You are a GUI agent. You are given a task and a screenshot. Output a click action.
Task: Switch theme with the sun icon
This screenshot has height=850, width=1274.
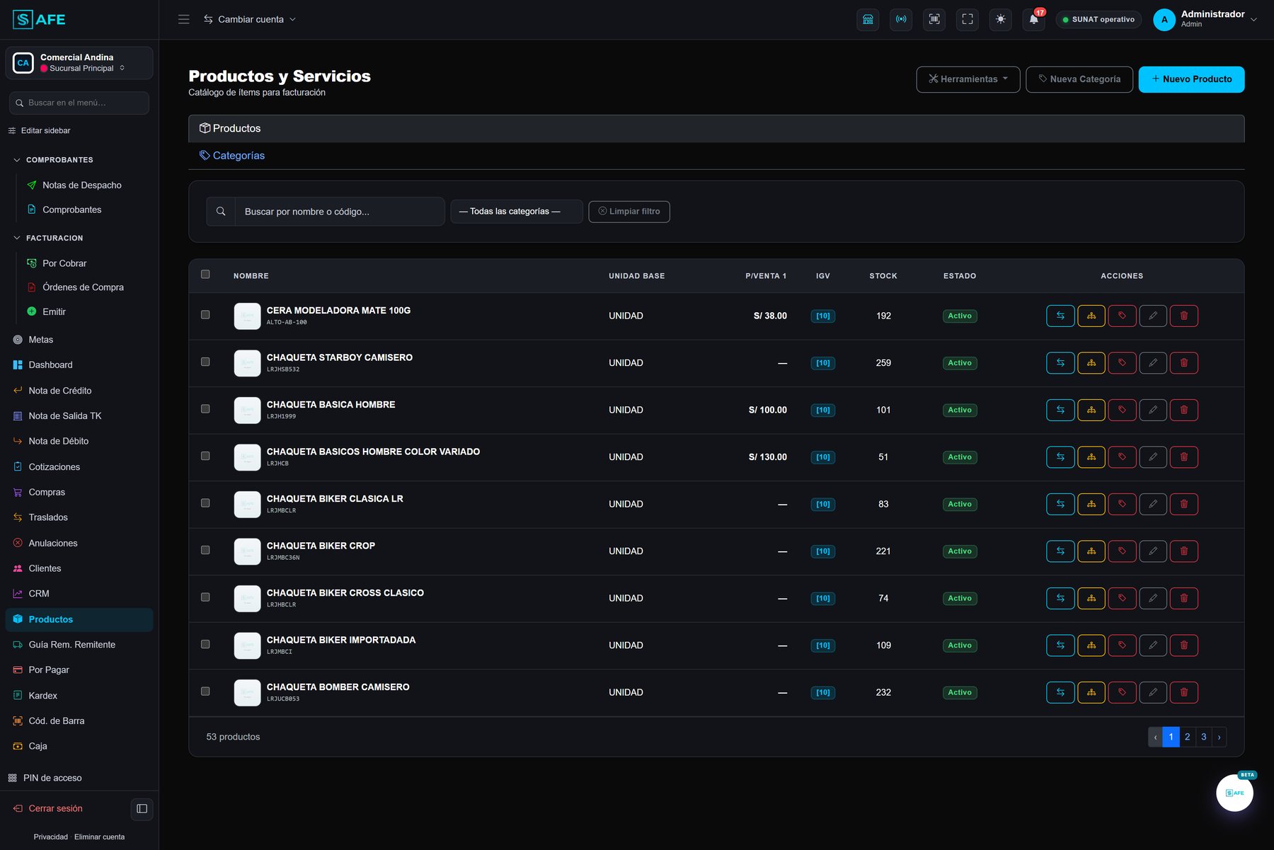click(1000, 20)
